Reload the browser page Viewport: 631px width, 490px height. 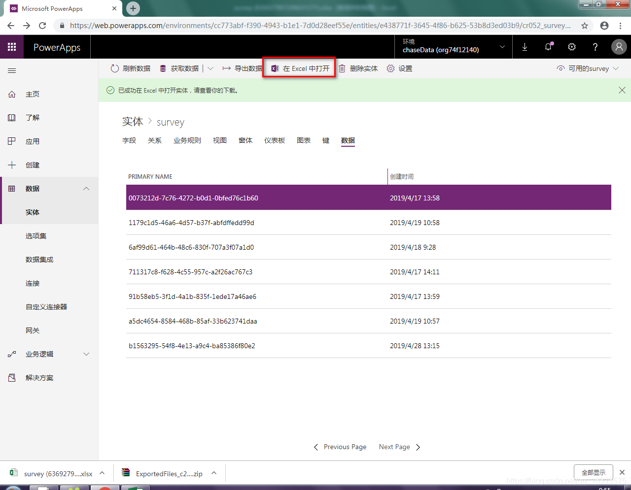(42, 26)
